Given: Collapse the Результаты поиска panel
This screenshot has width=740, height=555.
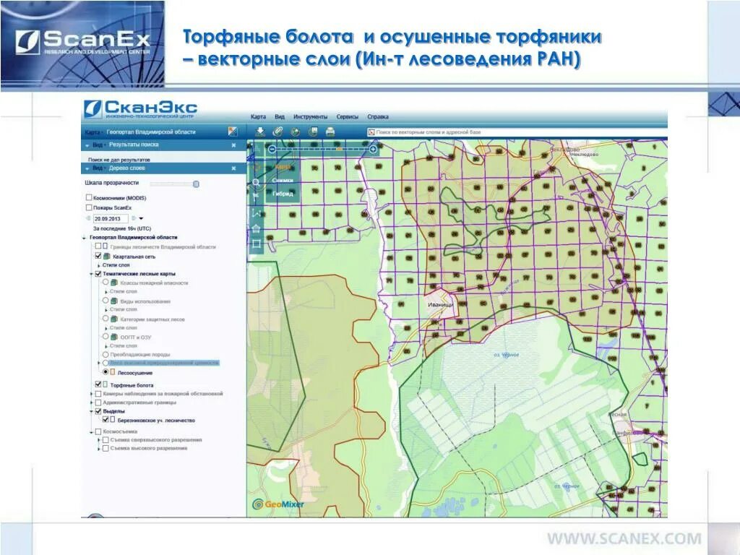Looking at the screenshot, I should click(x=87, y=145).
